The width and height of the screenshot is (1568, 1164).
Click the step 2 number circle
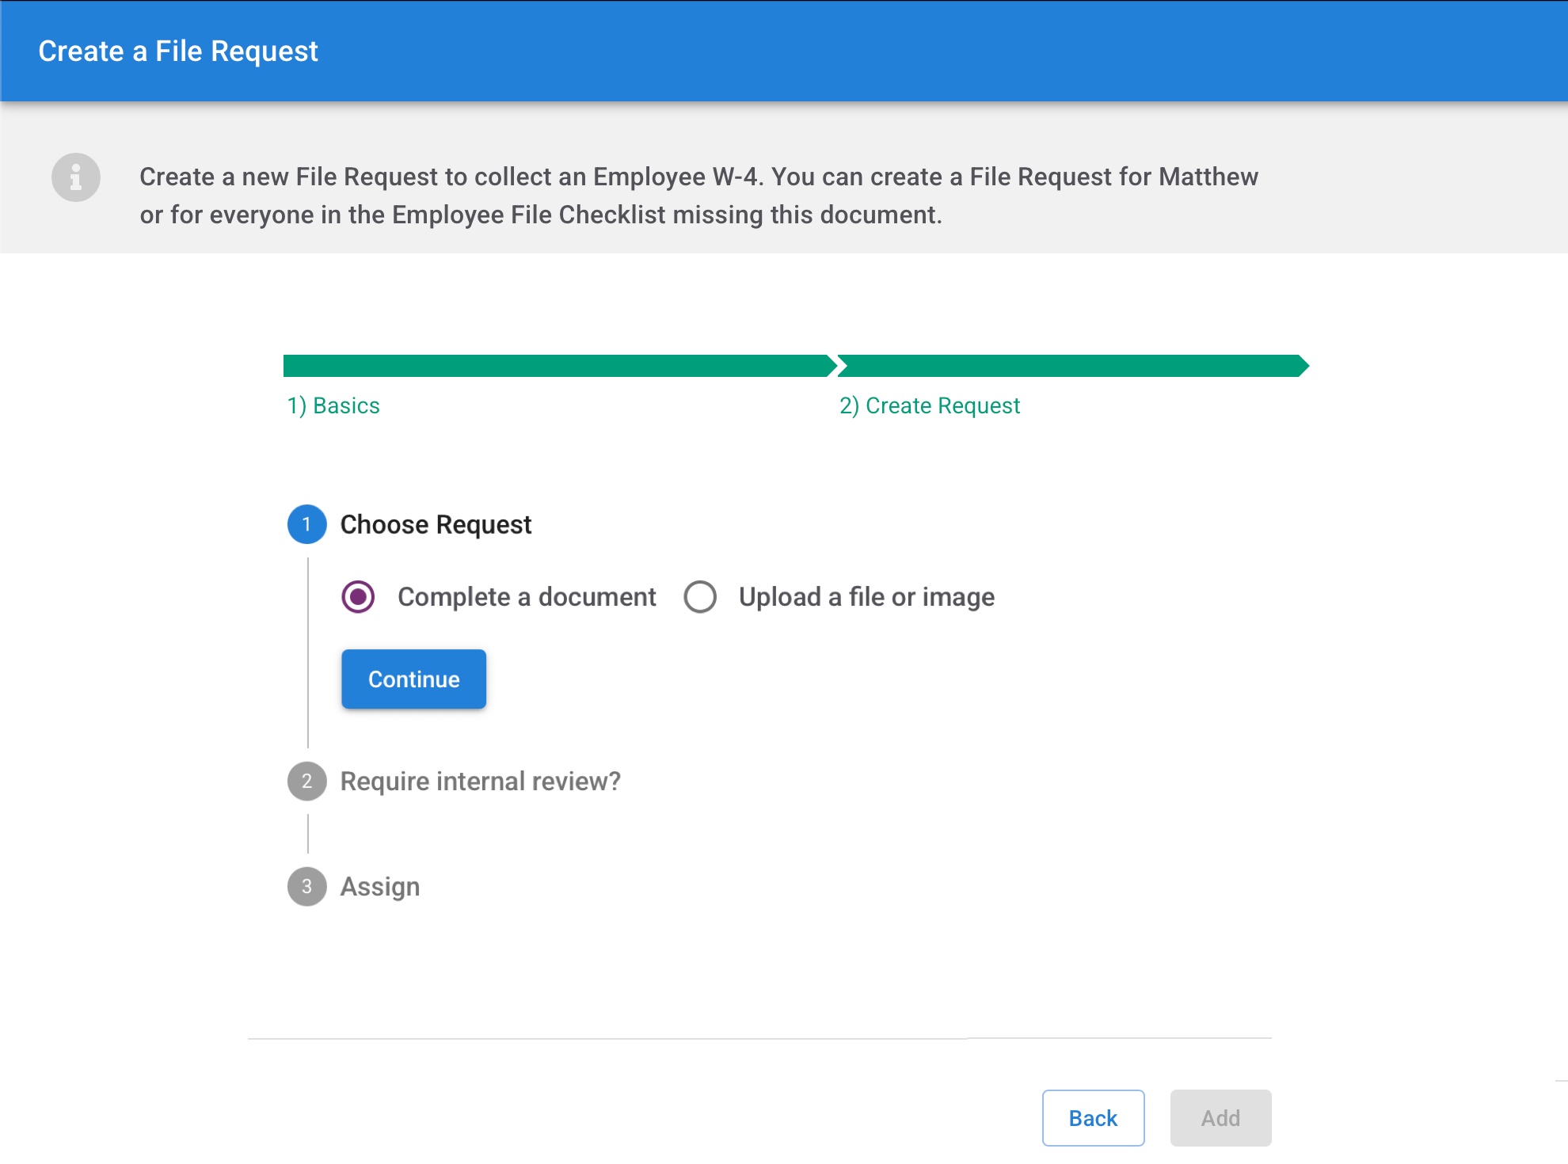click(x=306, y=782)
